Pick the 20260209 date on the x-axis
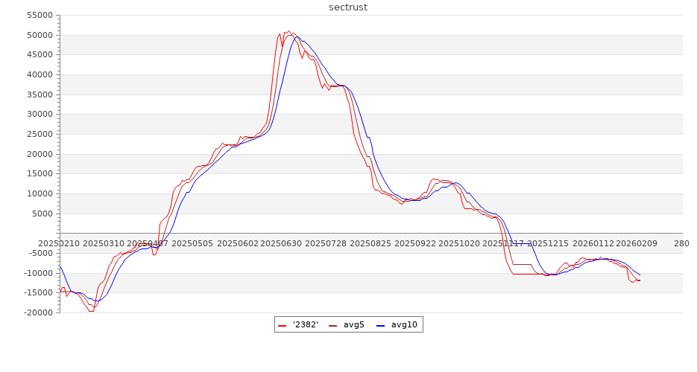The width and height of the screenshot is (697, 372). click(637, 243)
